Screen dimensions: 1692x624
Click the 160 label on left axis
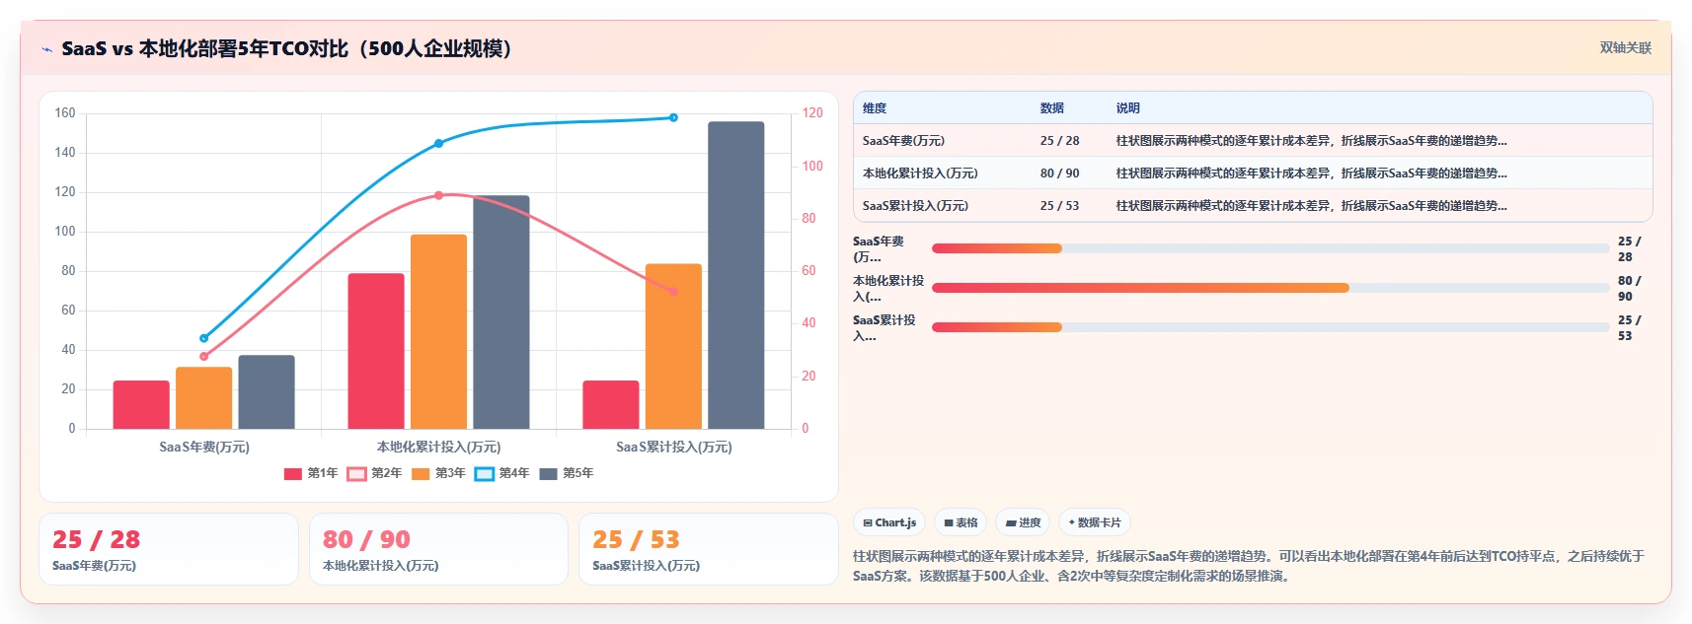(65, 113)
